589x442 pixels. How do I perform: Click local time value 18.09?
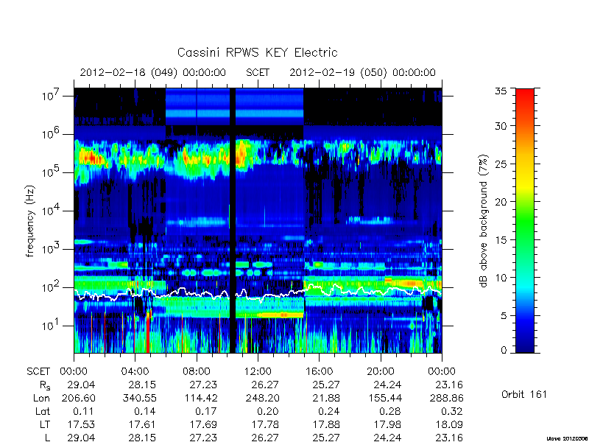(449, 425)
